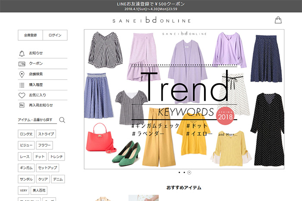Select the ストライプ keyword tag
The width and height of the screenshot is (302, 201).
(x=46, y=134)
